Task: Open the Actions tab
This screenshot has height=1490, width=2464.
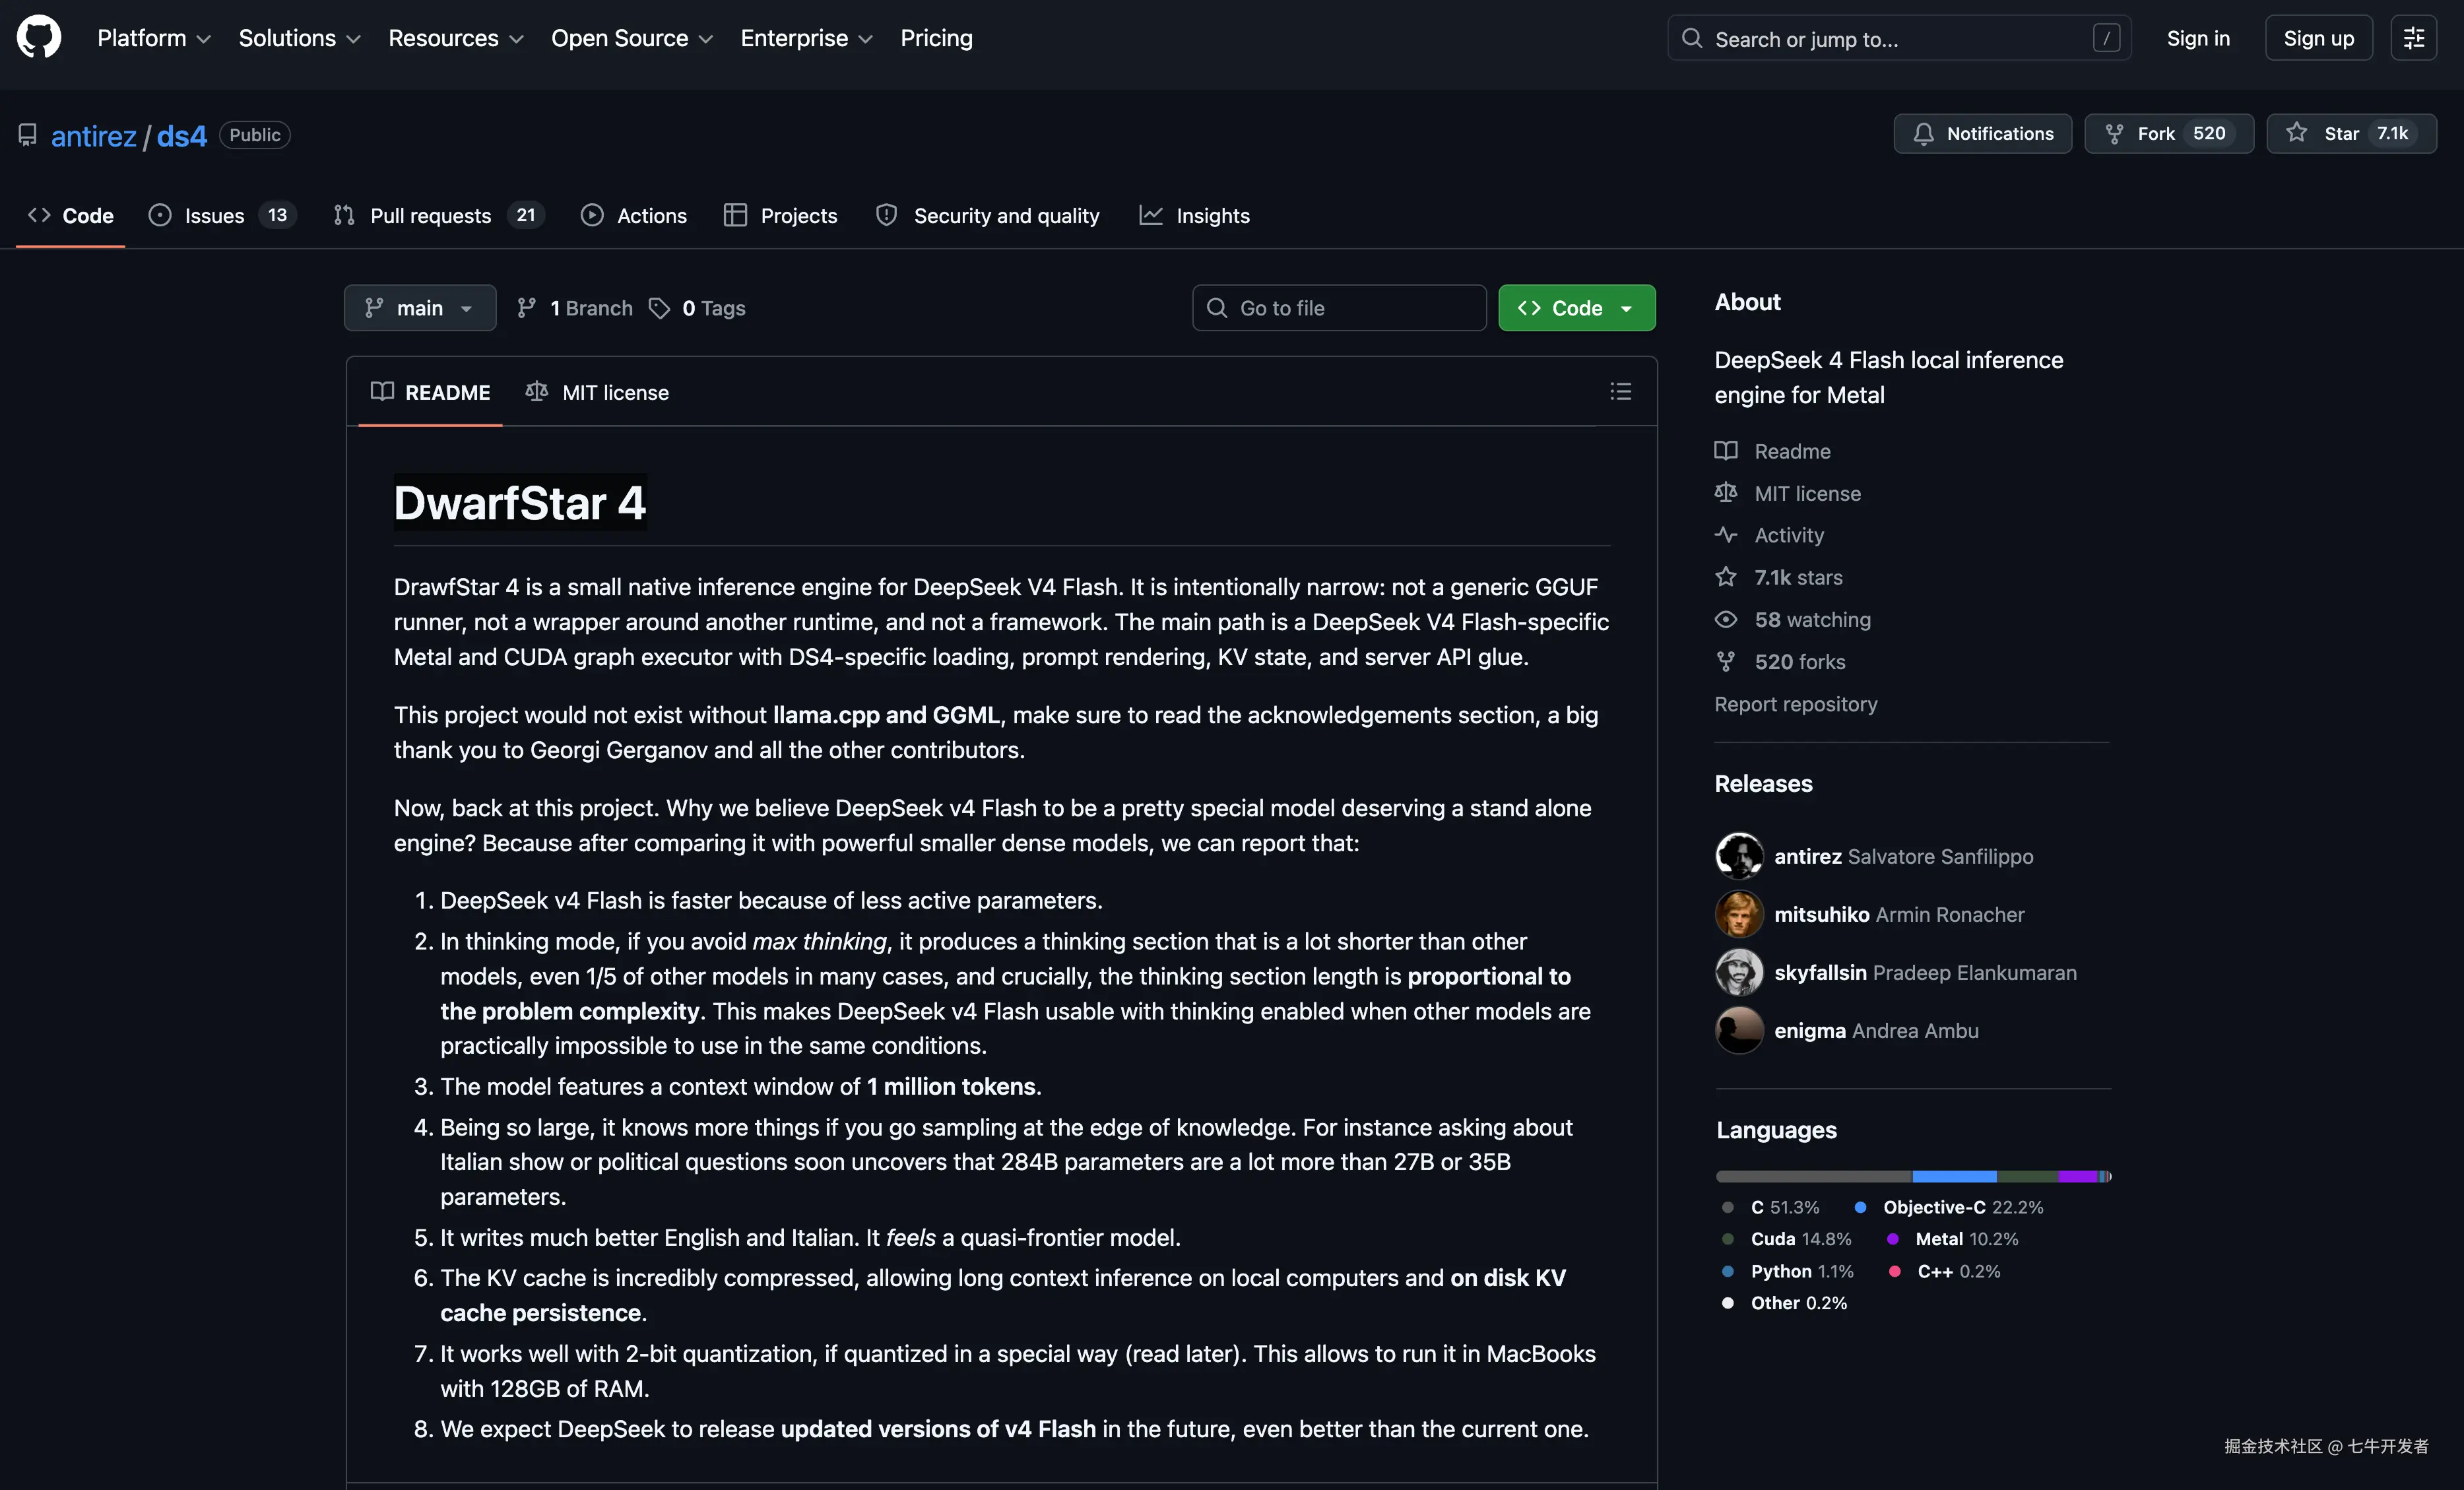Action: click(634, 215)
